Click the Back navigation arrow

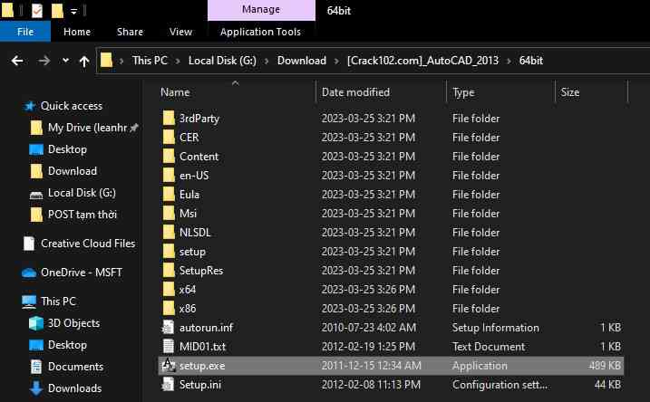tap(17, 62)
